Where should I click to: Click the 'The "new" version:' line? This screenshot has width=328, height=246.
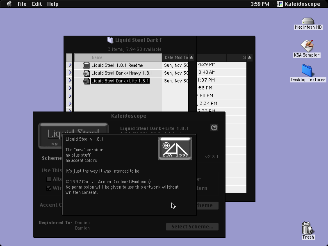84,150
